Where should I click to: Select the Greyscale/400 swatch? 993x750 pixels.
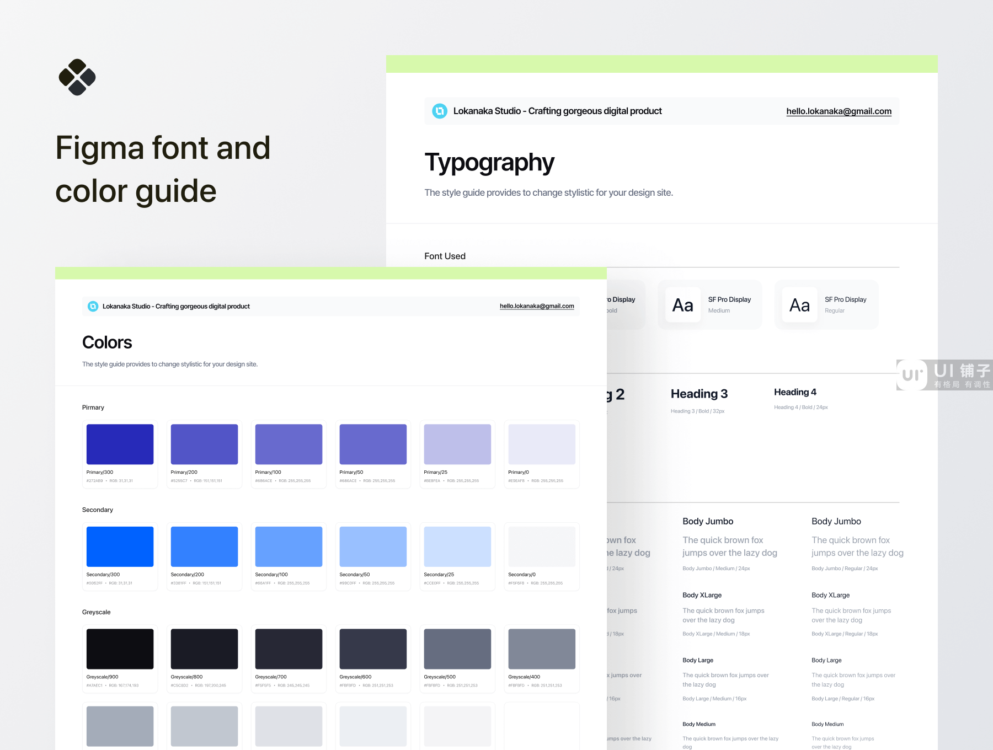click(x=542, y=649)
